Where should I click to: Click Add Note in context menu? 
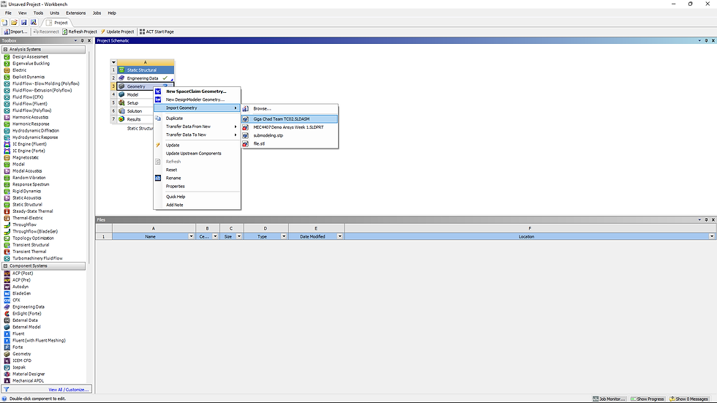[197, 205]
